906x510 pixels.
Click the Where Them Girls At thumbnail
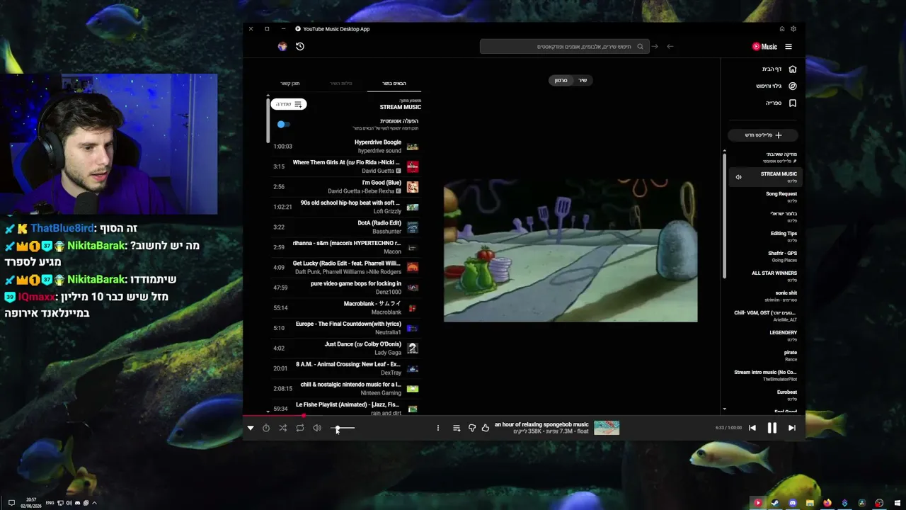(x=413, y=166)
